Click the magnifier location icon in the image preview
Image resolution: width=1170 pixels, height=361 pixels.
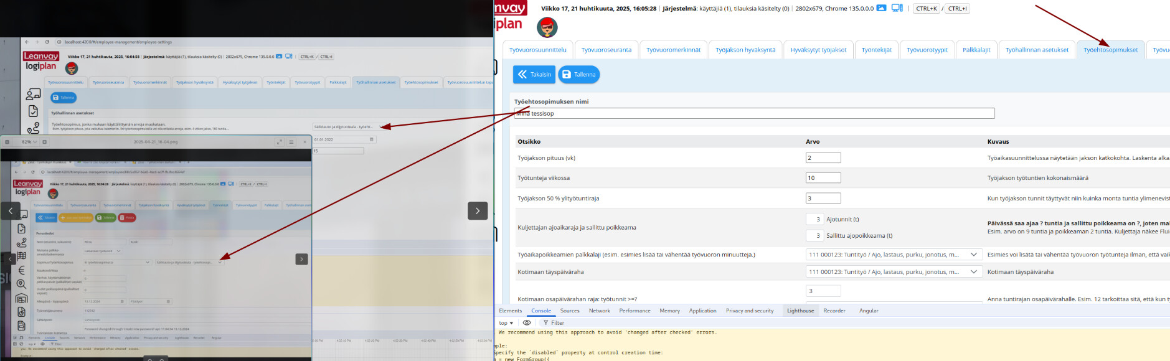pos(21,284)
